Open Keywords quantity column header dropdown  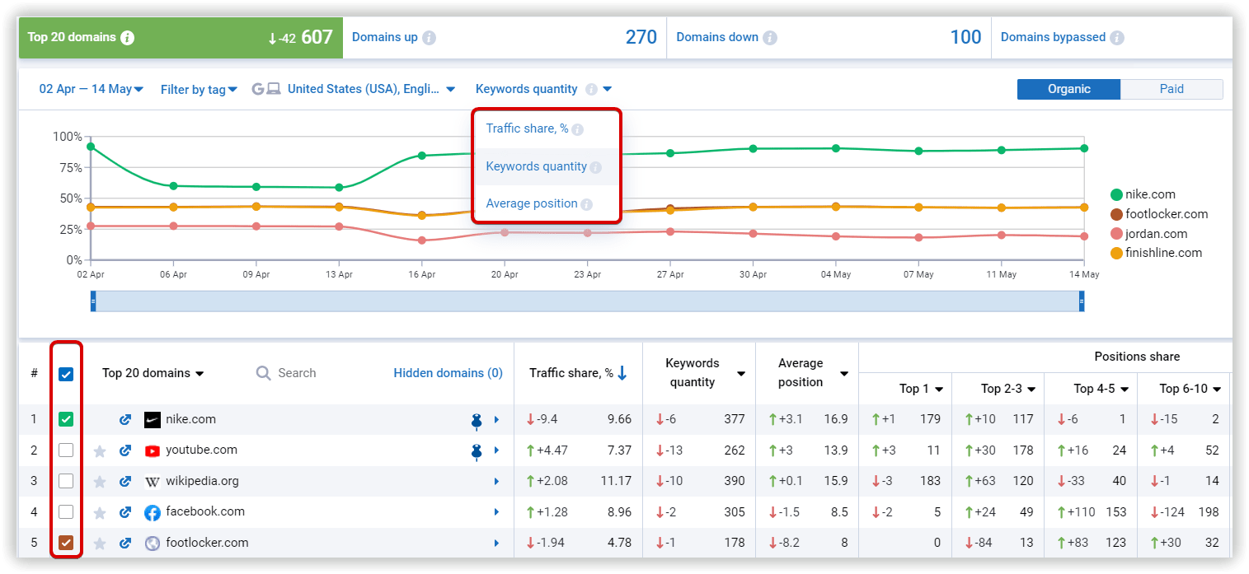[741, 374]
